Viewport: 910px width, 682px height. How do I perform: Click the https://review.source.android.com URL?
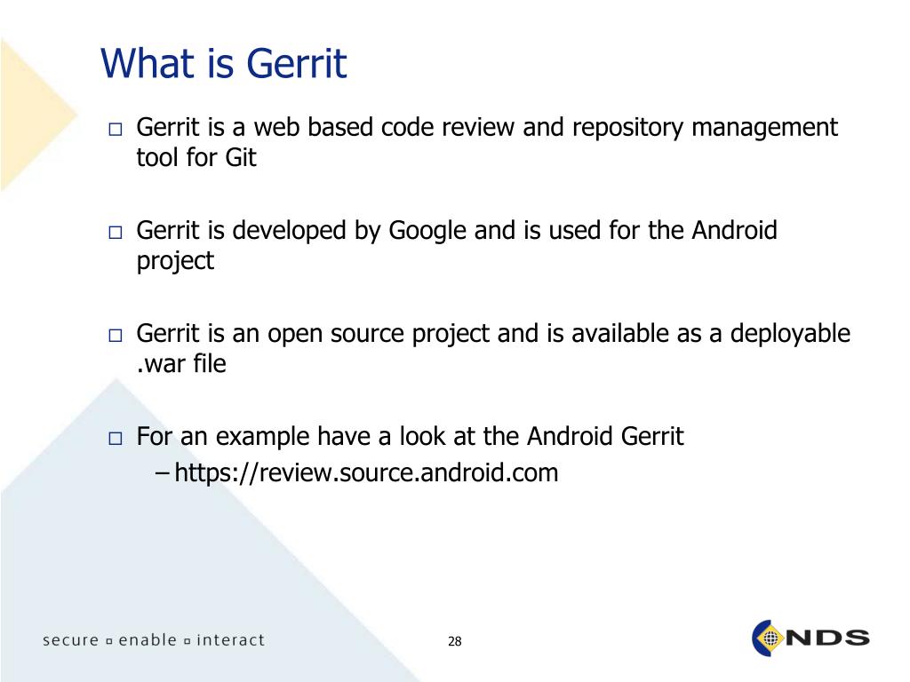pyautogui.click(x=366, y=472)
